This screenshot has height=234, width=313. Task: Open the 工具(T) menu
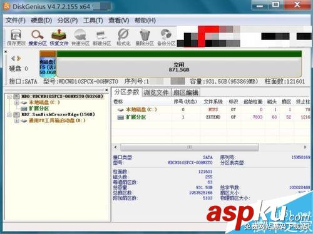pos(93,21)
